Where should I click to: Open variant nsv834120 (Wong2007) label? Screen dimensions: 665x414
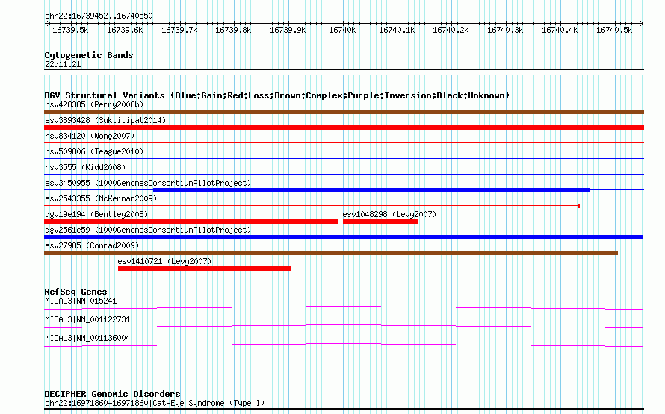(x=90, y=136)
